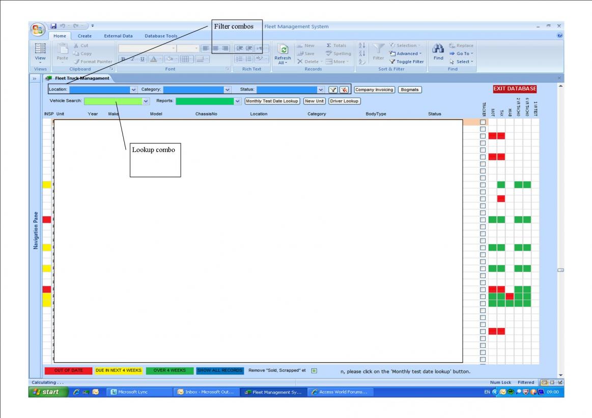
Task: Click the Font Color icon
Action: pos(153,59)
